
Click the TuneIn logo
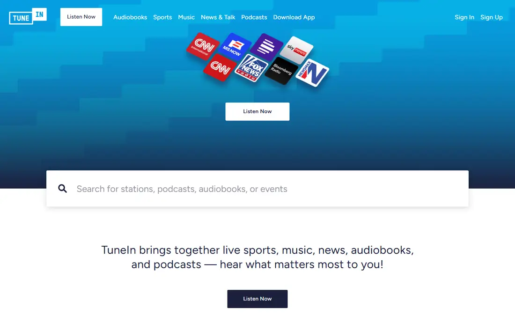tap(28, 16)
